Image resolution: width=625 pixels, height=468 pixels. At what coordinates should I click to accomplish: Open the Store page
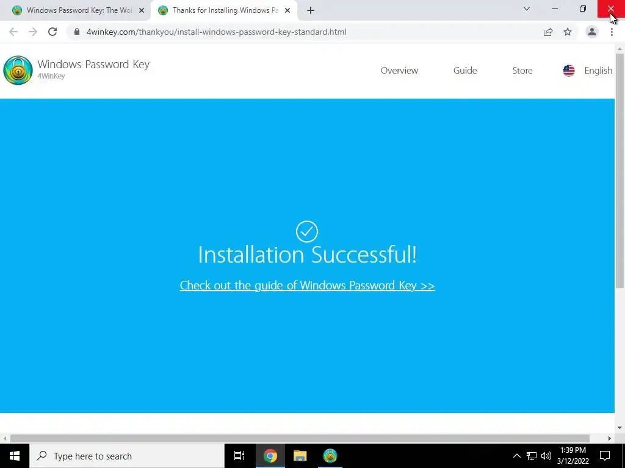point(522,71)
